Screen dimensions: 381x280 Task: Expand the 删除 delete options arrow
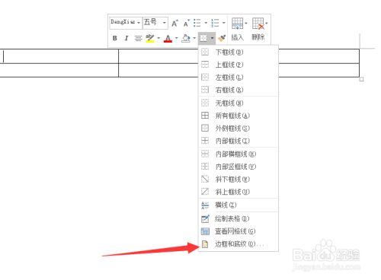click(x=267, y=24)
